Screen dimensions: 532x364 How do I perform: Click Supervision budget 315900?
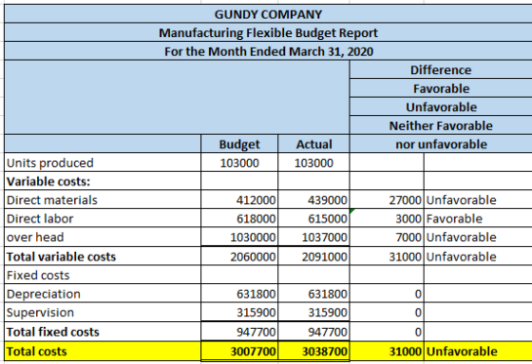point(239,313)
